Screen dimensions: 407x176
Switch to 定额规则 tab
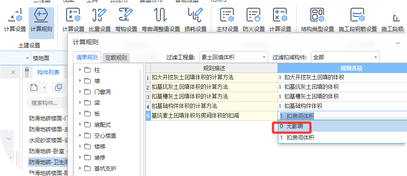[x=116, y=58]
